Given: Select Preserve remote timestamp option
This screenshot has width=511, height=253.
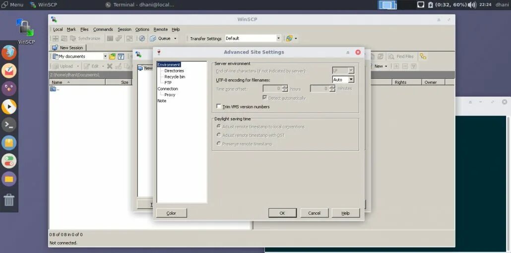Looking at the screenshot, I should pyautogui.click(x=219, y=144).
